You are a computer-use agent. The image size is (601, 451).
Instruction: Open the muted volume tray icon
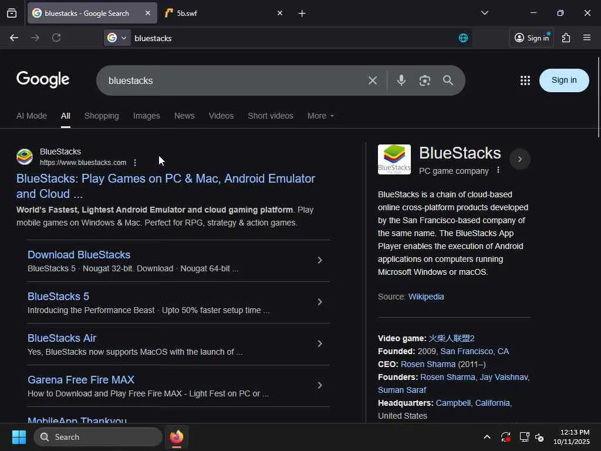click(539, 437)
